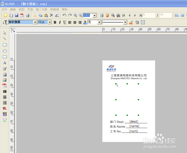
Task: Open the line style dropdown
Action: (x=125, y=22)
